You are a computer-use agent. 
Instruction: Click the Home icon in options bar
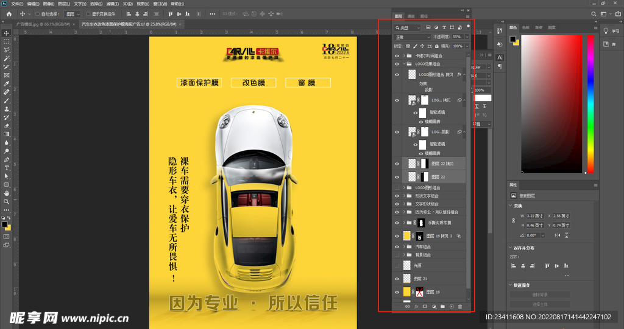point(9,13)
